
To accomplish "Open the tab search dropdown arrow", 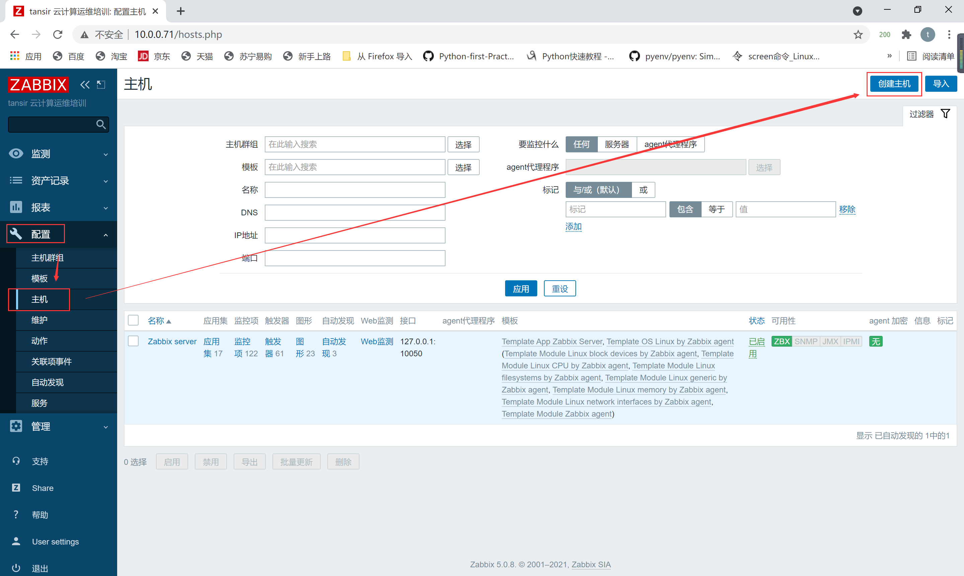I will pyautogui.click(x=857, y=11).
